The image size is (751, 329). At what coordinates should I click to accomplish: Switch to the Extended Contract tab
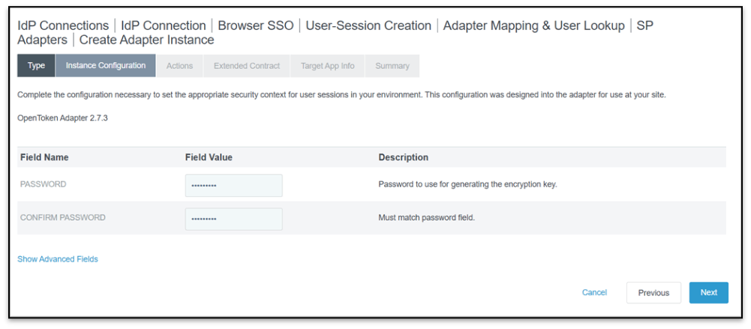(246, 66)
